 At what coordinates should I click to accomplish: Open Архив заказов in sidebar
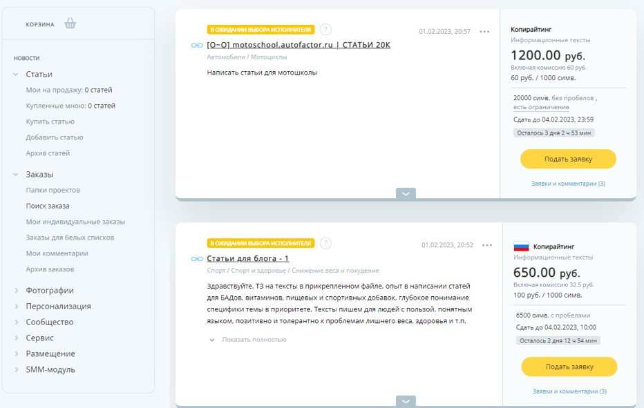[x=50, y=269]
